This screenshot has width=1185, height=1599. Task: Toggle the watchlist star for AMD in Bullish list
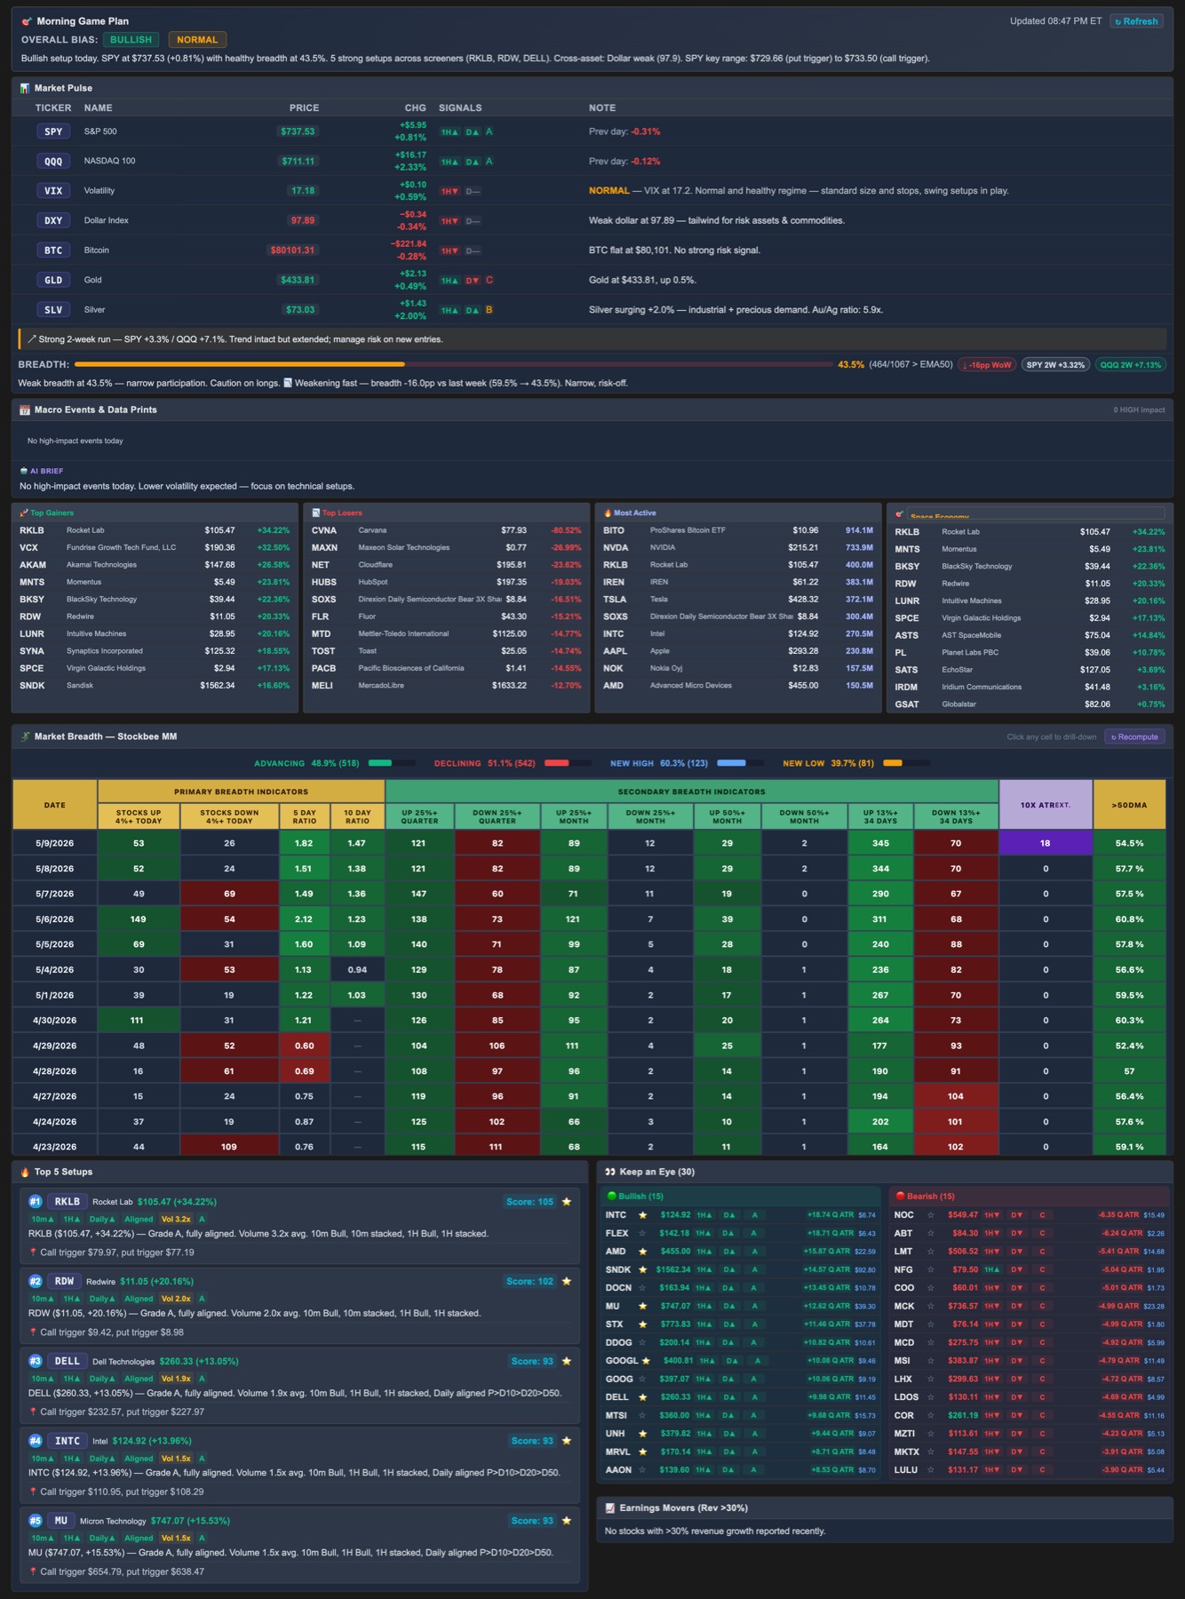click(642, 1251)
